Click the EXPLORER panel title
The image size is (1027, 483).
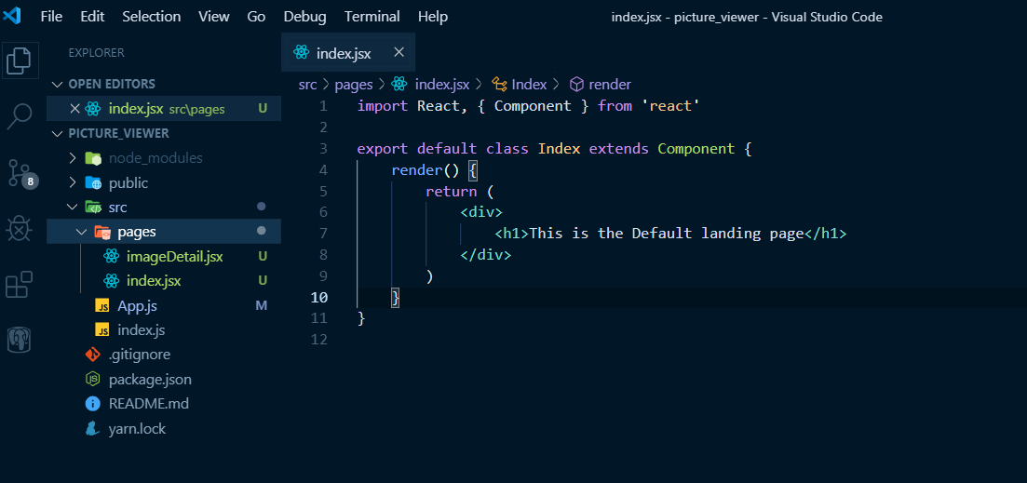pos(96,53)
